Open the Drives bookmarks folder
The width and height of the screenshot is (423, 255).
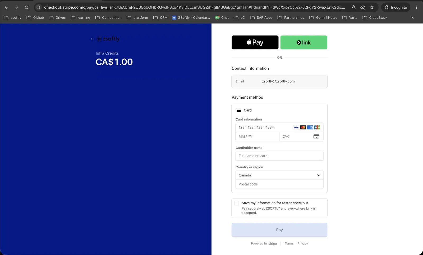[x=57, y=18]
